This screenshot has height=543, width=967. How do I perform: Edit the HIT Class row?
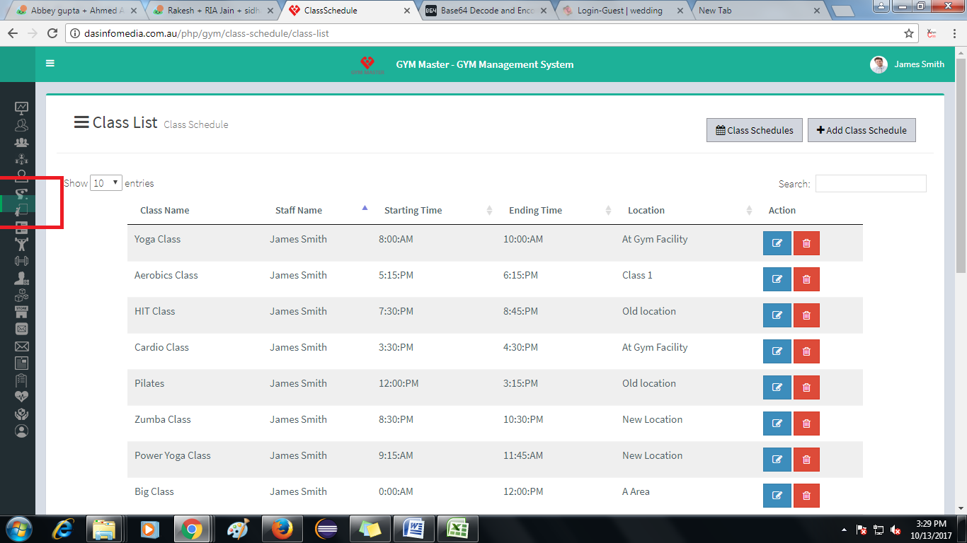(777, 315)
